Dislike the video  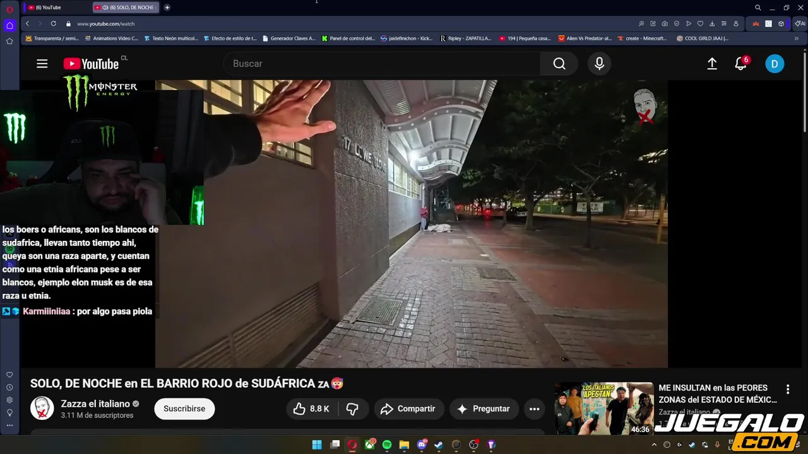[352, 409]
